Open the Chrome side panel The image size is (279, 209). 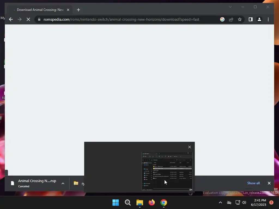[x=251, y=19]
